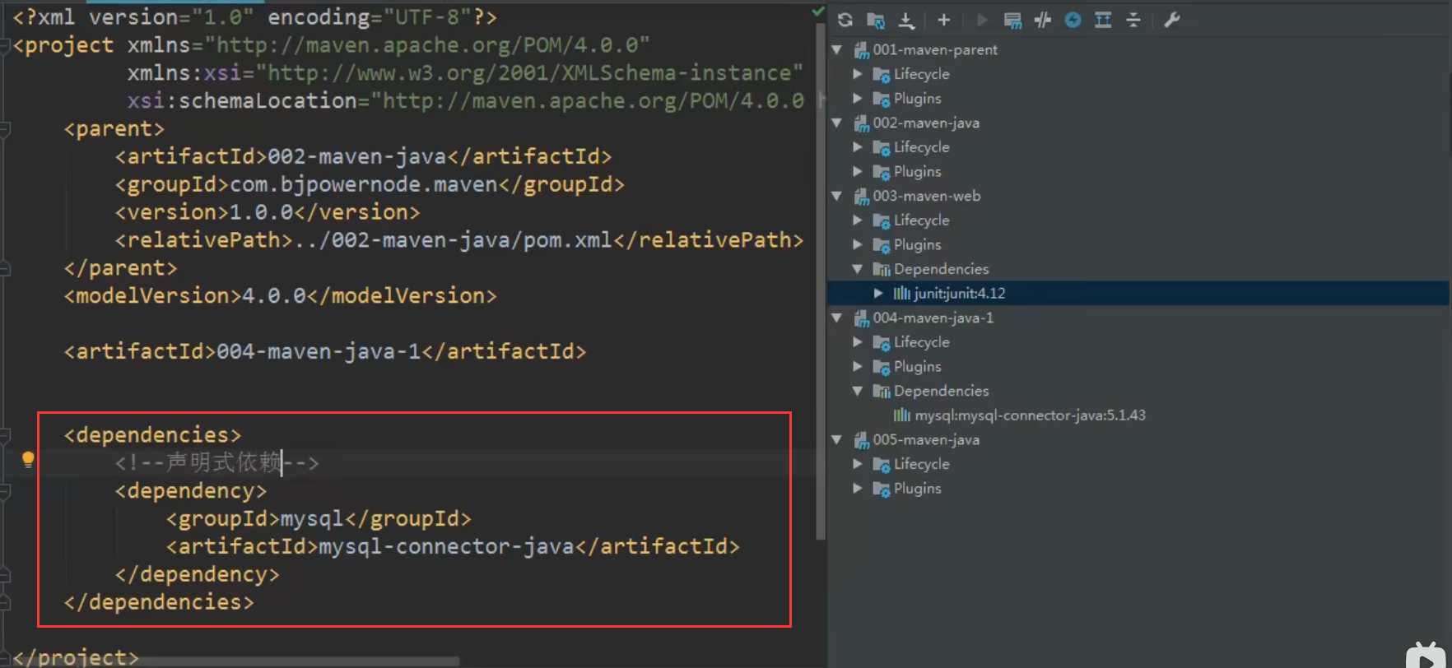The height and width of the screenshot is (668, 1452).
Task: Click Download Sources and Documentation icon
Action: point(907,20)
